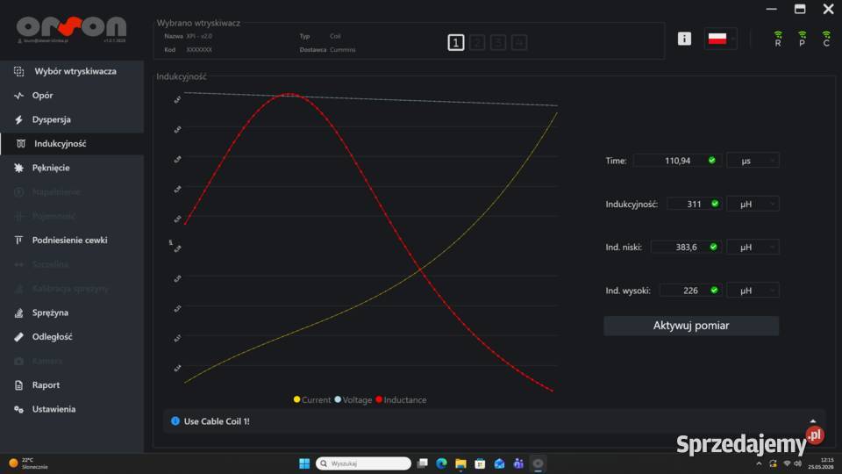Select injector channel 4
Image resolution: width=842 pixels, height=474 pixels.
click(x=518, y=42)
